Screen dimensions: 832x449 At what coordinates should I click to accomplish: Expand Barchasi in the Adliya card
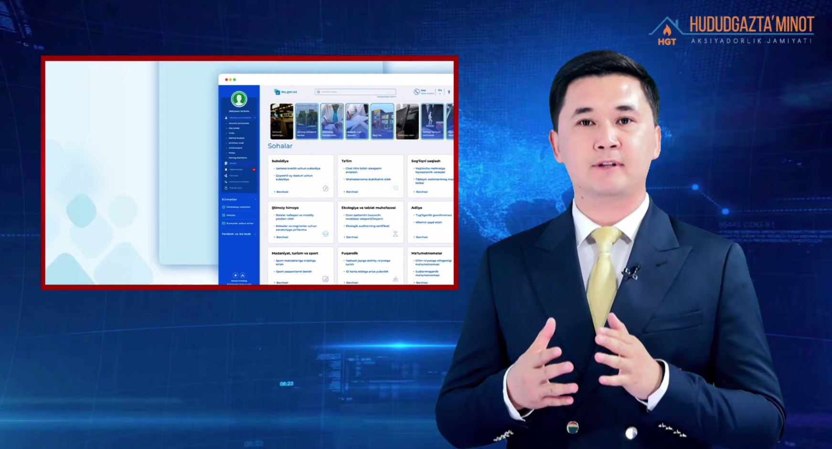[x=421, y=237]
